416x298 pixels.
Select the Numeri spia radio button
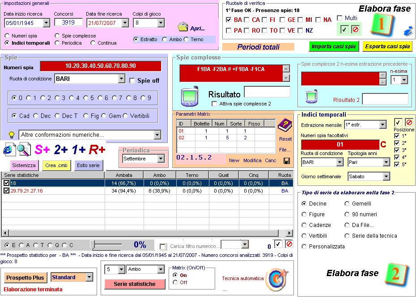[x=7, y=36]
